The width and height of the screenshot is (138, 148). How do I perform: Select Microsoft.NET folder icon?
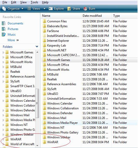(44, 50)
